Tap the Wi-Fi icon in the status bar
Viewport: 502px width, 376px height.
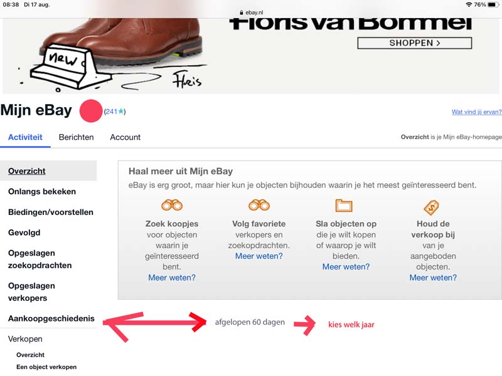(469, 4)
